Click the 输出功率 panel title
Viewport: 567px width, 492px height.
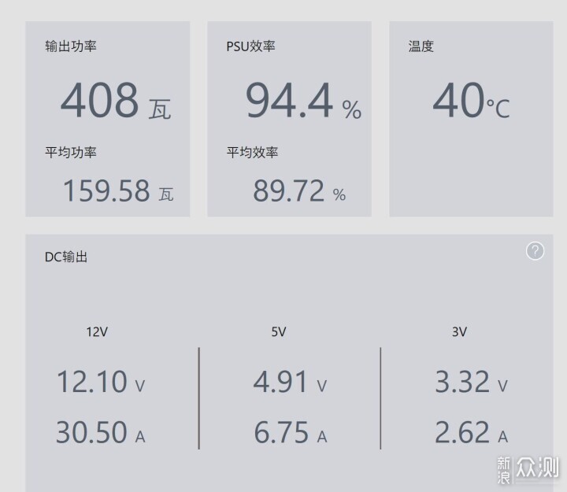[x=71, y=46]
